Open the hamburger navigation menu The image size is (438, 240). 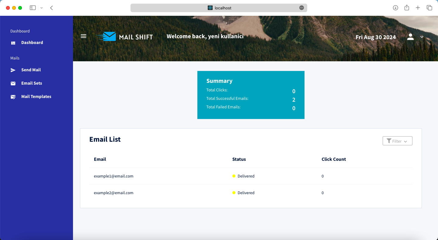tap(83, 36)
